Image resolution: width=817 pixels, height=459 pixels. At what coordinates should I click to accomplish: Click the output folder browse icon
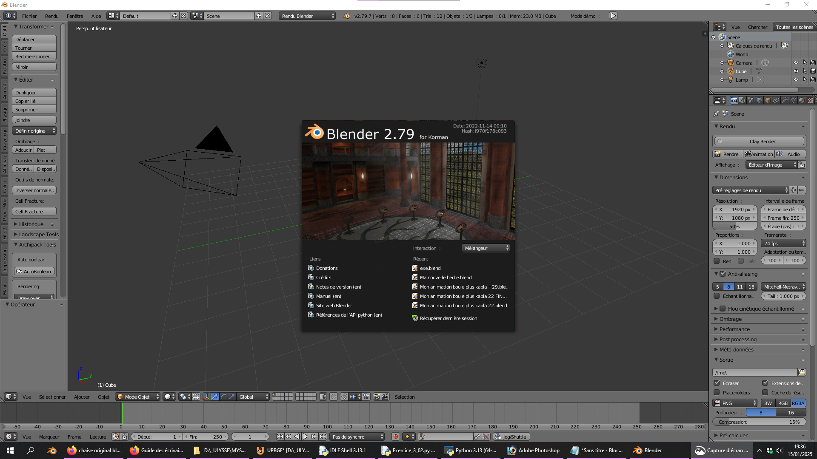coord(802,372)
